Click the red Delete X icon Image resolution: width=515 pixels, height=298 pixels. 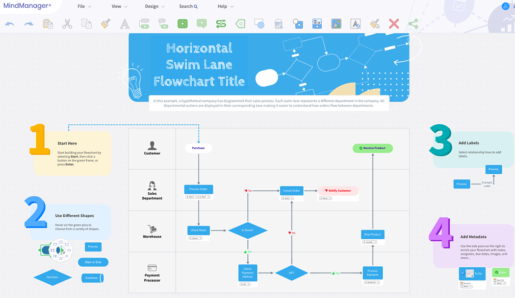(394, 23)
